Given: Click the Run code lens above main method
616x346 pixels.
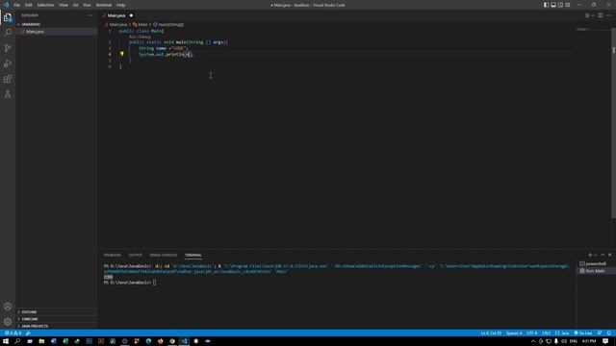Looking at the screenshot, I should (133, 37).
